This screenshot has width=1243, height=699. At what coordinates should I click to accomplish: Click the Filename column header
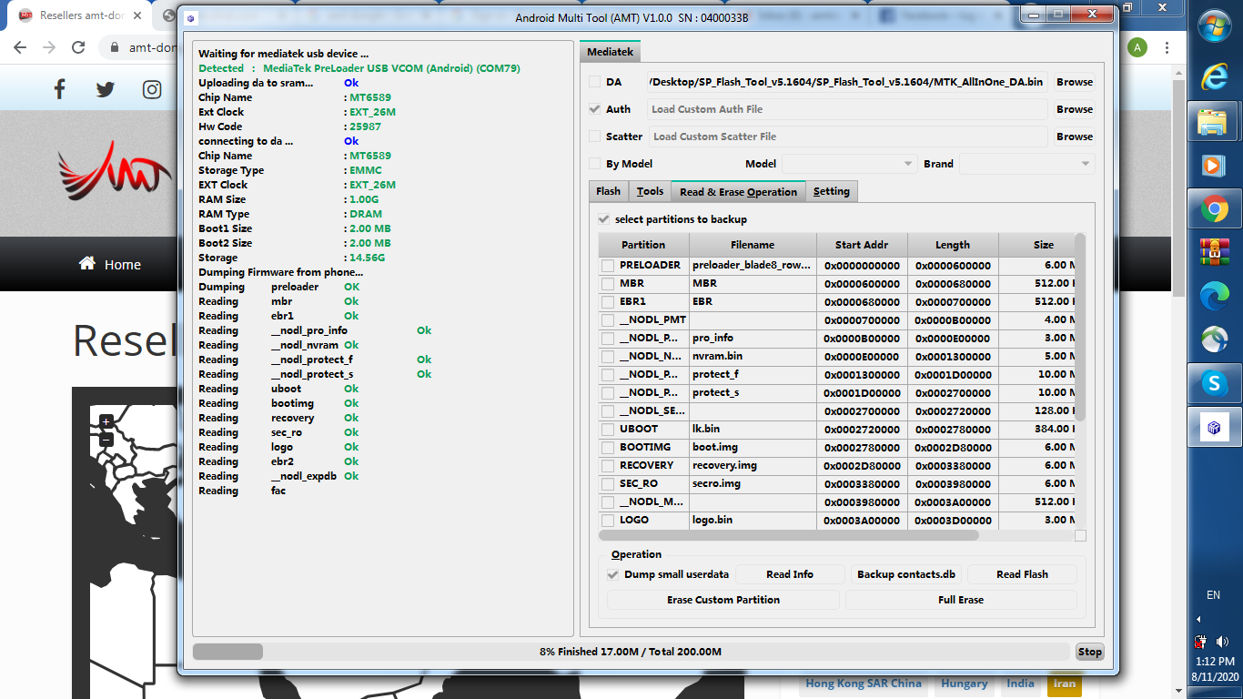753,245
